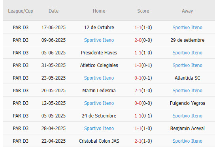Open Sportivo Iteno home link dated 09-06-2025
Image resolution: width=215 pixels, height=149 pixels.
click(x=99, y=40)
